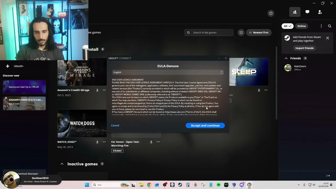Viewport: 336px width, 189px height.
Task: Click Import friends button
Action: pyautogui.click(x=304, y=48)
